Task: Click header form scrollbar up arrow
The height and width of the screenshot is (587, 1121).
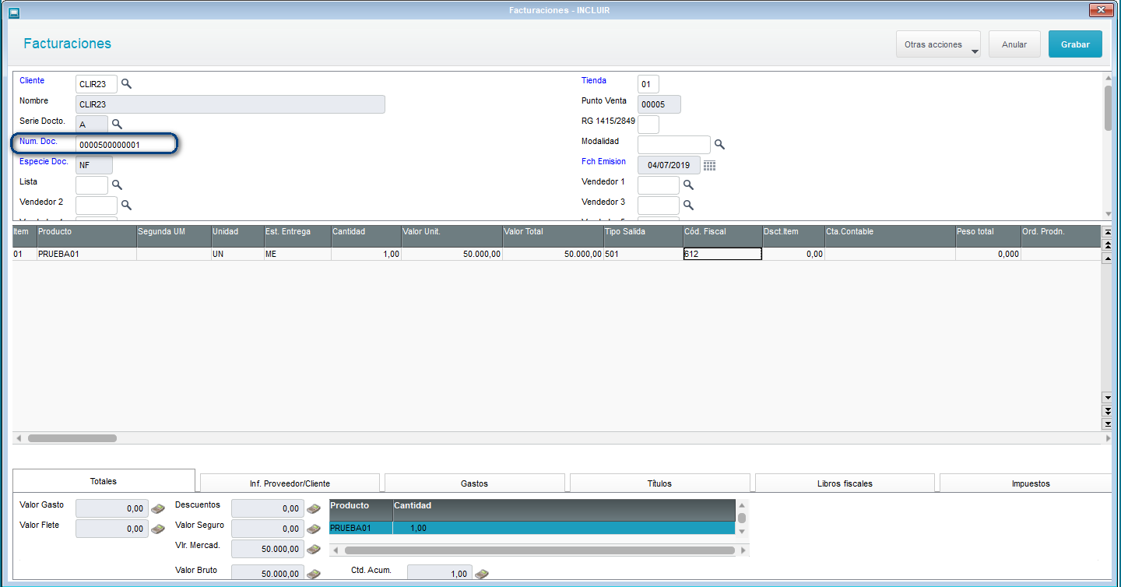Action: 1108,77
